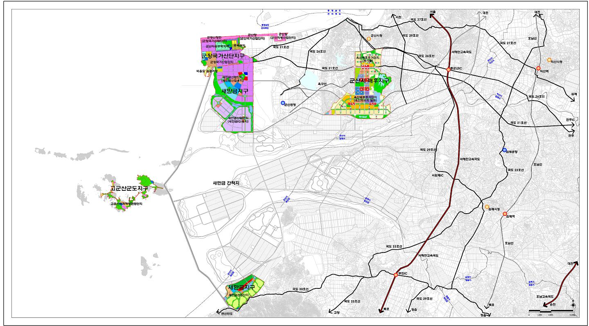Click the 고창 direction label
Screen dimensions: 589x326
337,312
